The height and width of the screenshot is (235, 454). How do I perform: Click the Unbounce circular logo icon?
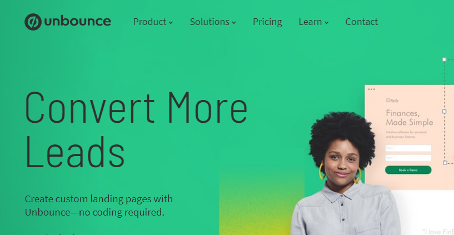pos(33,22)
